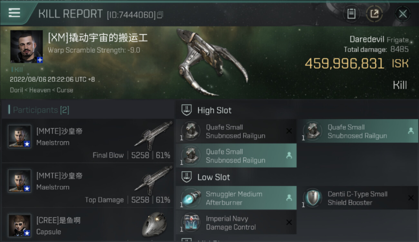
Task: Open first 沙皇帝 Final Blow participant
Action: pyautogui.click(x=88, y=141)
